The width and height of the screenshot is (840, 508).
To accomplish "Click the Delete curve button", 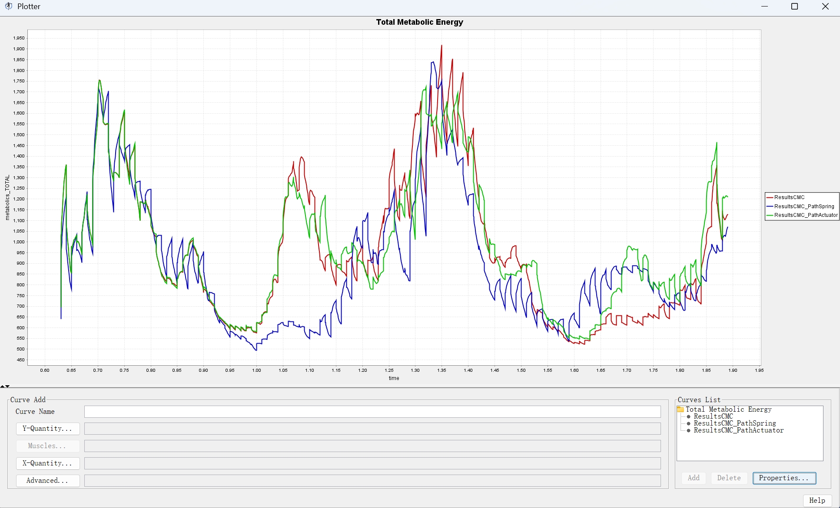I will (729, 478).
